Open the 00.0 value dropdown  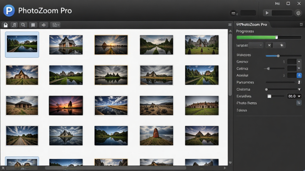(294, 96)
